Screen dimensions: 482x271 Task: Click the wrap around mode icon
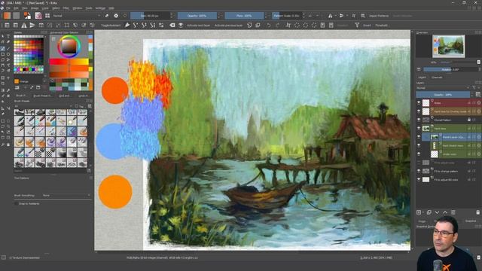pos(353,16)
